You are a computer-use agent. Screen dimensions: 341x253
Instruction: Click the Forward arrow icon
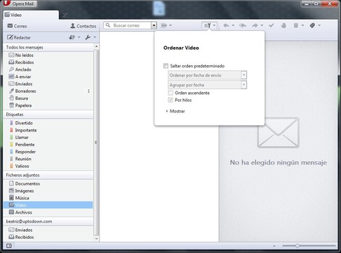click(x=255, y=25)
